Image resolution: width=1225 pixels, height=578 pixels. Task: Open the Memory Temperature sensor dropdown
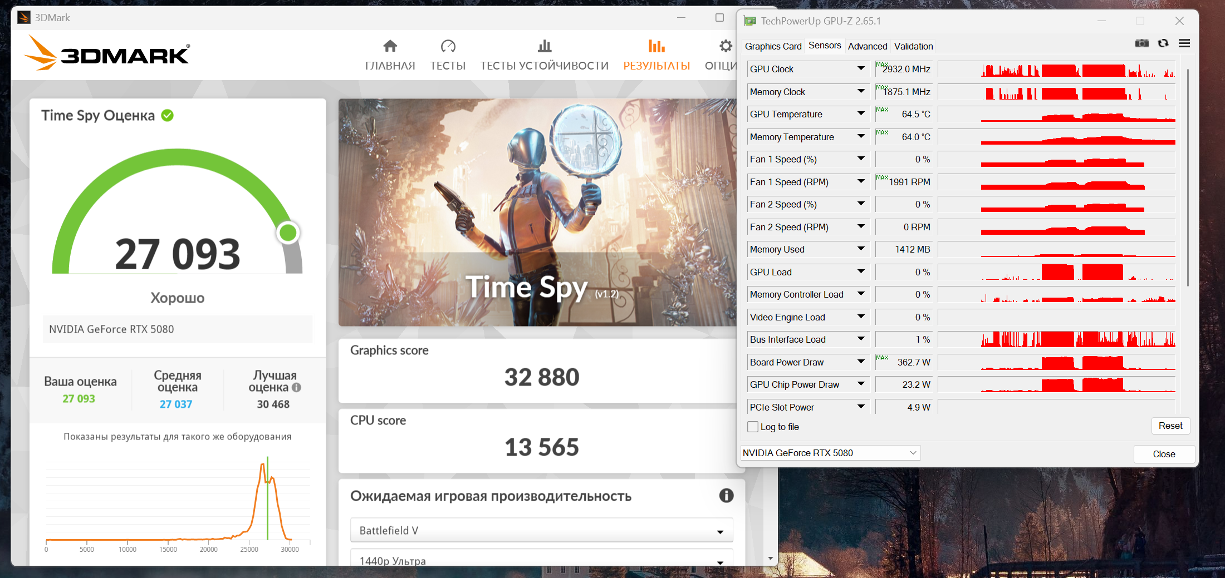point(861,136)
